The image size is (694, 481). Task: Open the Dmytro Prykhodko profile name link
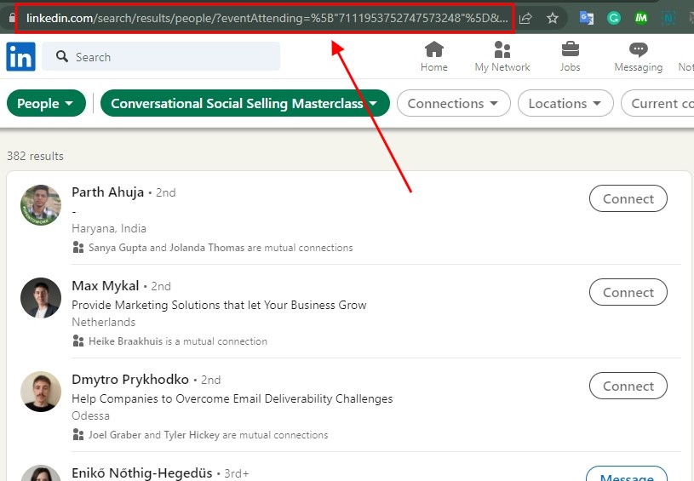pyautogui.click(x=130, y=379)
